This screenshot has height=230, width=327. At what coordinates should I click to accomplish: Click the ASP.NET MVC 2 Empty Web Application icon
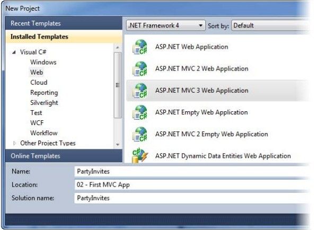(x=140, y=135)
